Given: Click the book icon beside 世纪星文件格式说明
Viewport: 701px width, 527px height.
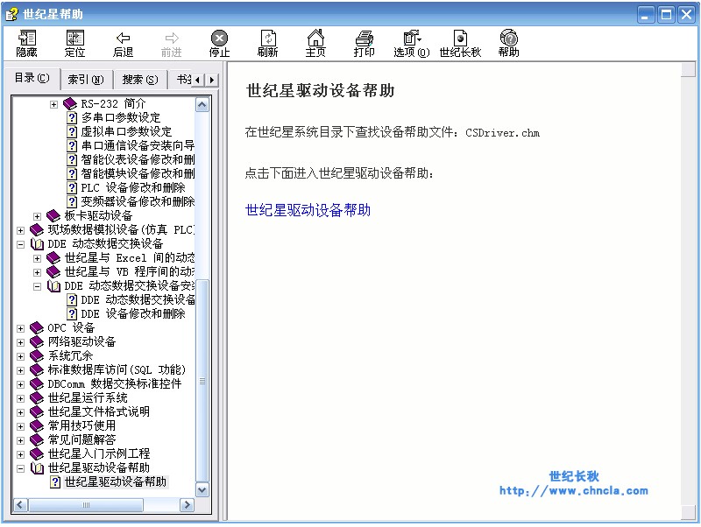Looking at the screenshot, I should pos(37,411).
